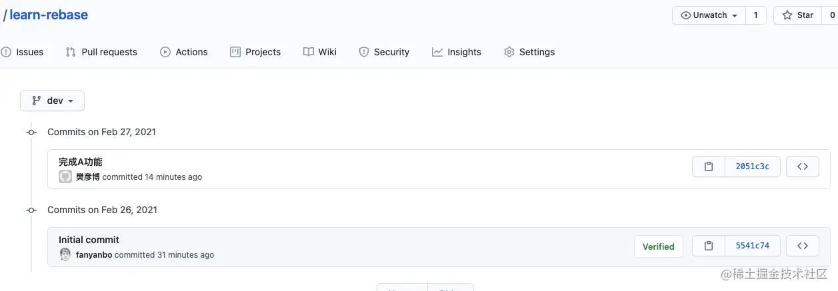Screen dimensions: 838x291
Task: Copy full SHA for commit 5541c74
Action: 709,246
